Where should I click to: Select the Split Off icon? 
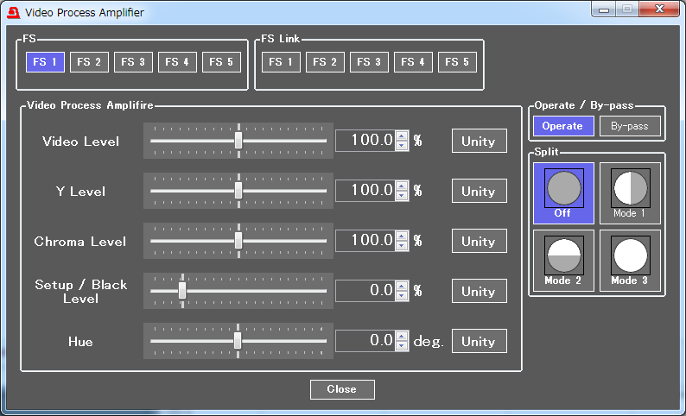(563, 188)
